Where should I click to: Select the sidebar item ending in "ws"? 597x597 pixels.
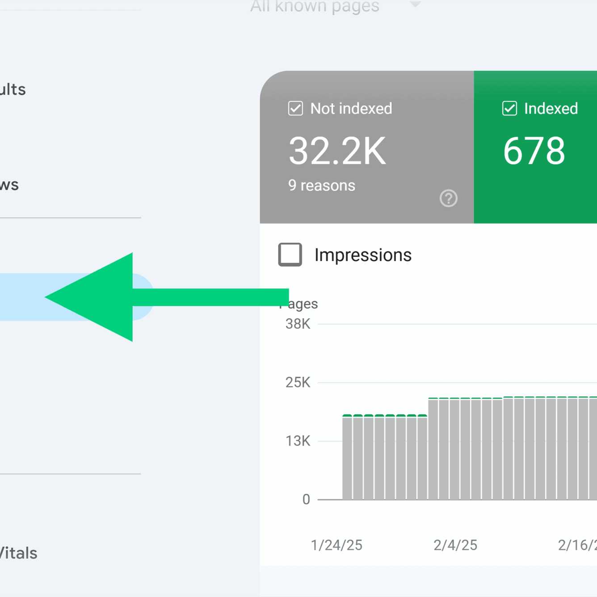10,185
